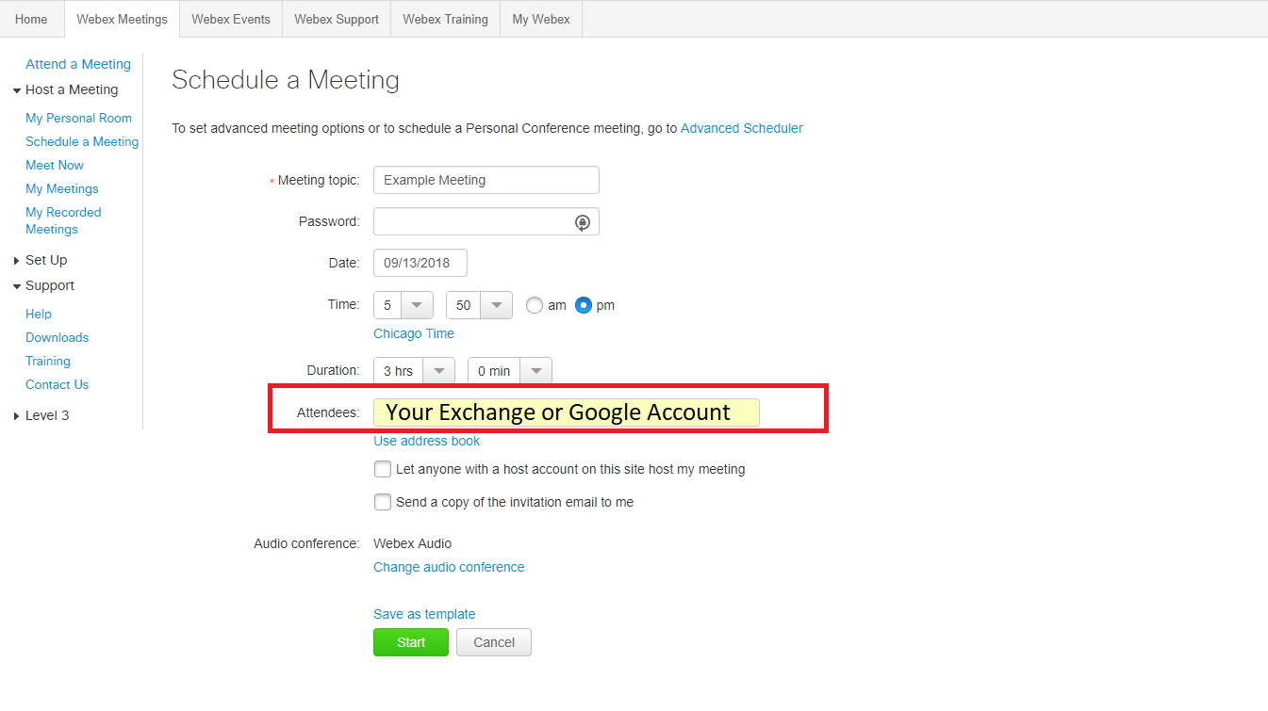Click the Attendees input field
Screen dimensions: 1268x711
pos(567,412)
